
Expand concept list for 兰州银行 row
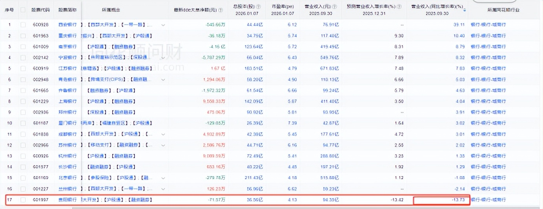(163, 189)
